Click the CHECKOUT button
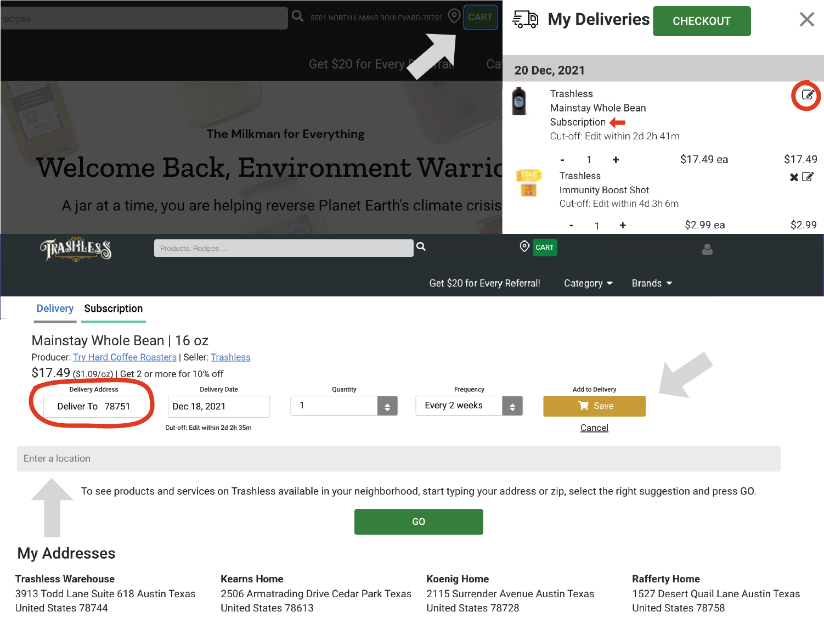This screenshot has width=824, height=623. 702,21
